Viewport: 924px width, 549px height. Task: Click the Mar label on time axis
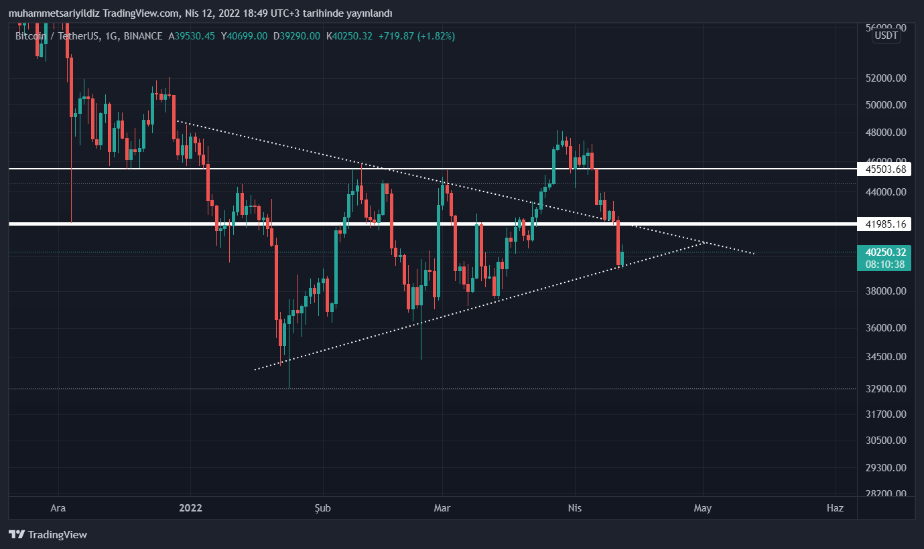(442, 508)
